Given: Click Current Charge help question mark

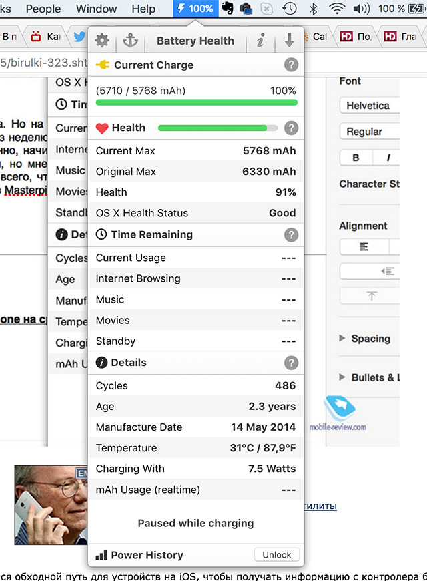Looking at the screenshot, I should click(291, 65).
